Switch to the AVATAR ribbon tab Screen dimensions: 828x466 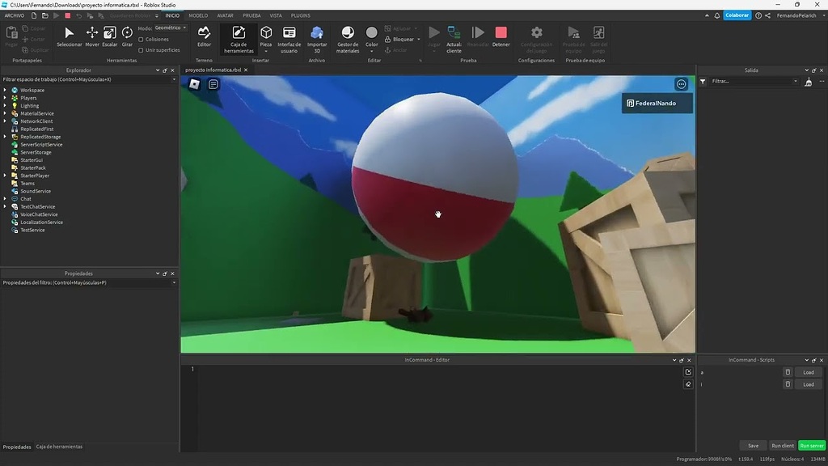click(x=225, y=15)
